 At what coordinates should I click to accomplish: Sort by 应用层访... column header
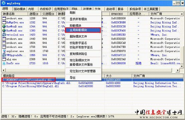pos(139,14)
